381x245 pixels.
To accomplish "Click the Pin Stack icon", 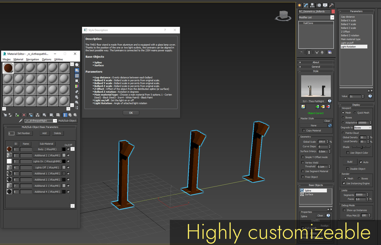I will click(x=301, y=52).
